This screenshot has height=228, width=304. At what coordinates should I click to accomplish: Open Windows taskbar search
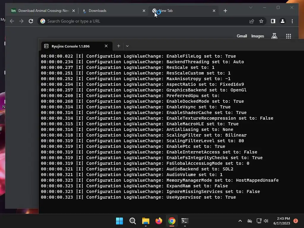point(133,221)
